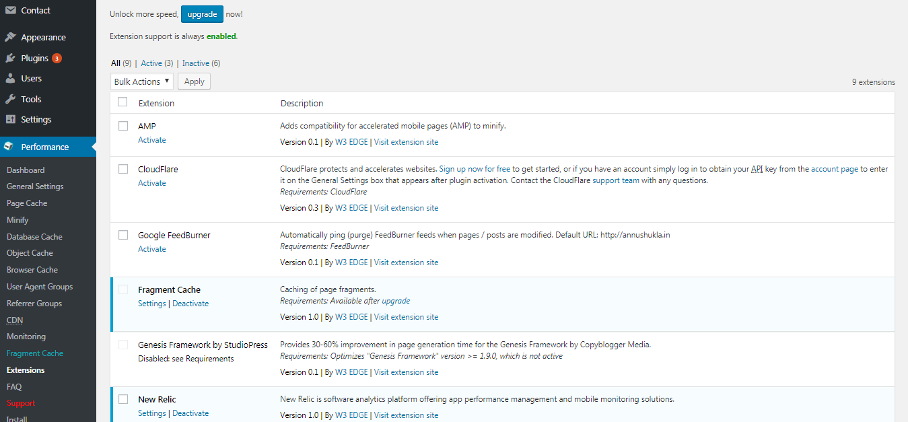Open W3 EDGE author link for AMP
The image size is (908, 422).
click(x=351, y=142)
